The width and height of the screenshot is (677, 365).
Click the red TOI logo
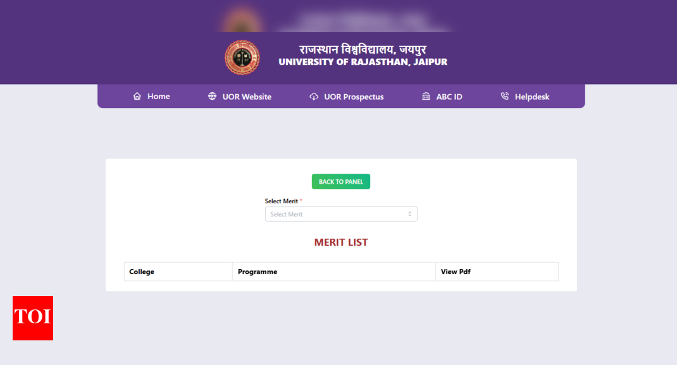(33, 318)
